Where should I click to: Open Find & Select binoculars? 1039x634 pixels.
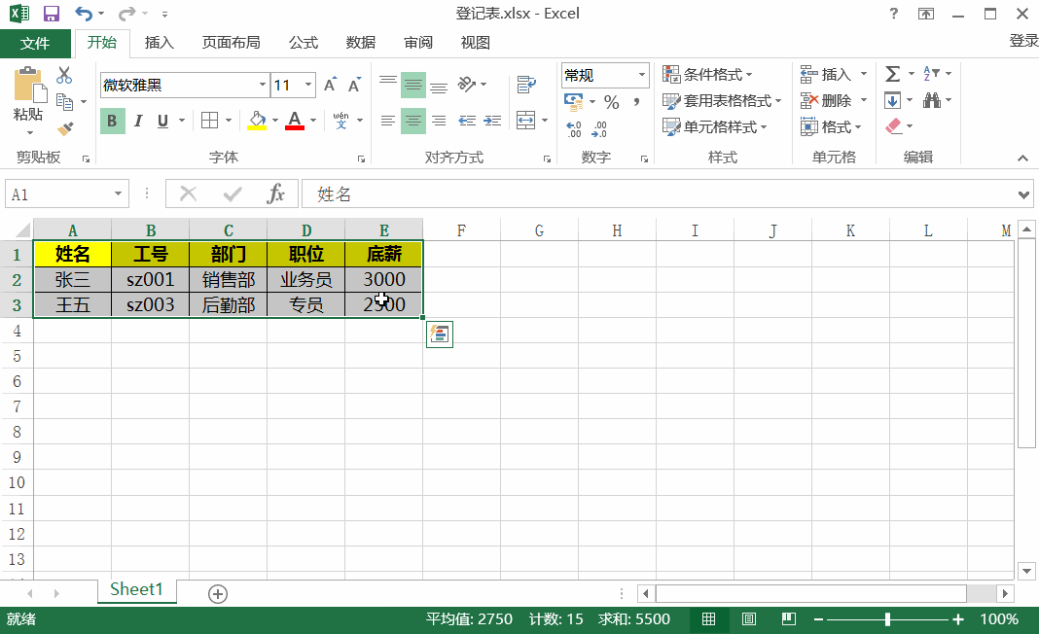tap(932, 100)
